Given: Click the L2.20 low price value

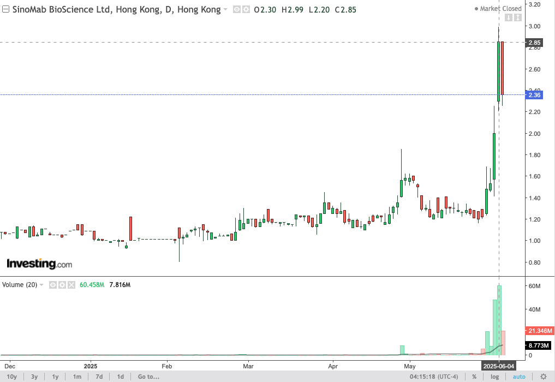Looking at the screenshot, I should tap(319, 10).
